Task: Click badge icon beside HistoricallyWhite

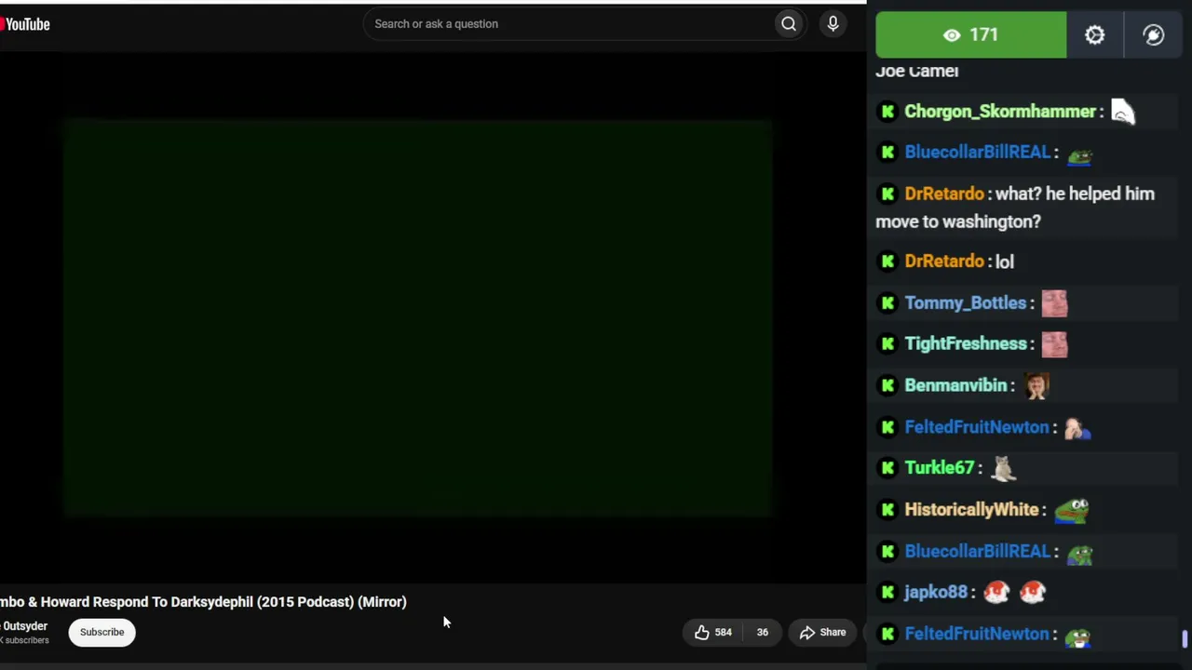Action: coord(887,510)
